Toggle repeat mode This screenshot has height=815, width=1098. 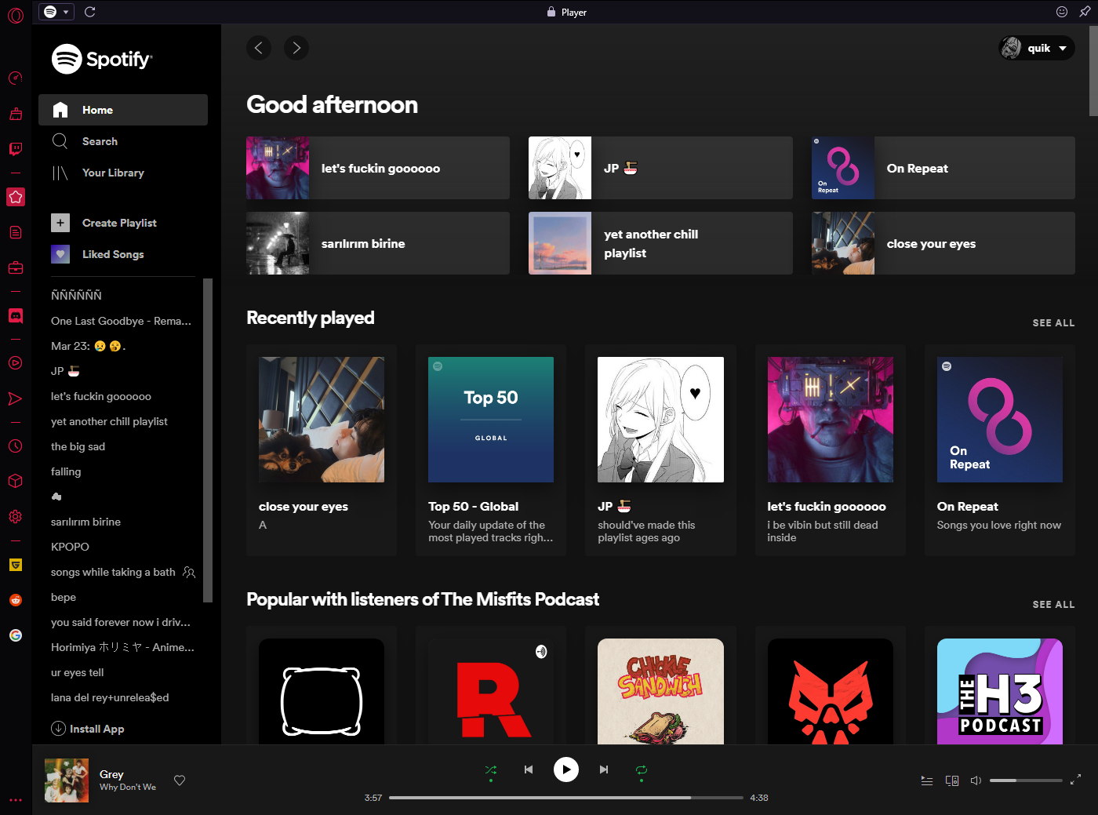[x=642, y=770]
